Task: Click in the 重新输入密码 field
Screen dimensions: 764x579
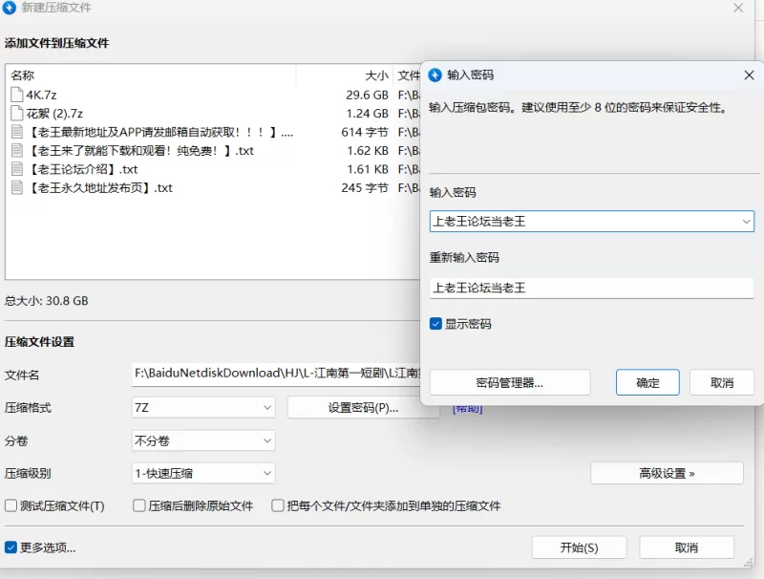Action: [x=591, y=287]
